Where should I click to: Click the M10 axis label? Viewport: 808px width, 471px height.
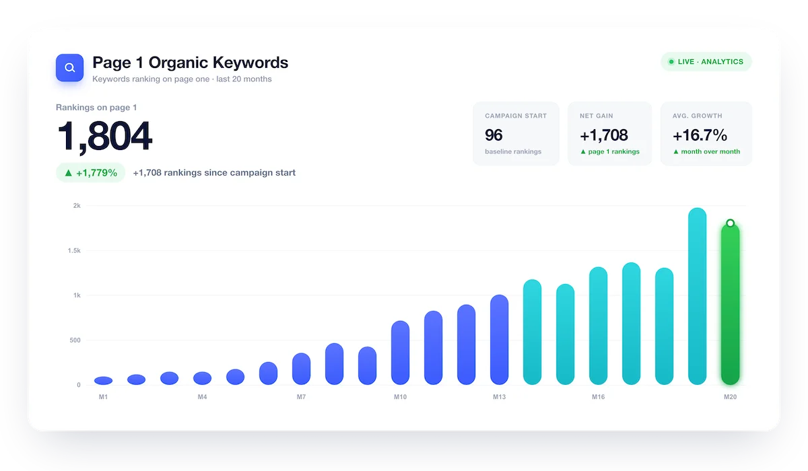pos(401,397)
